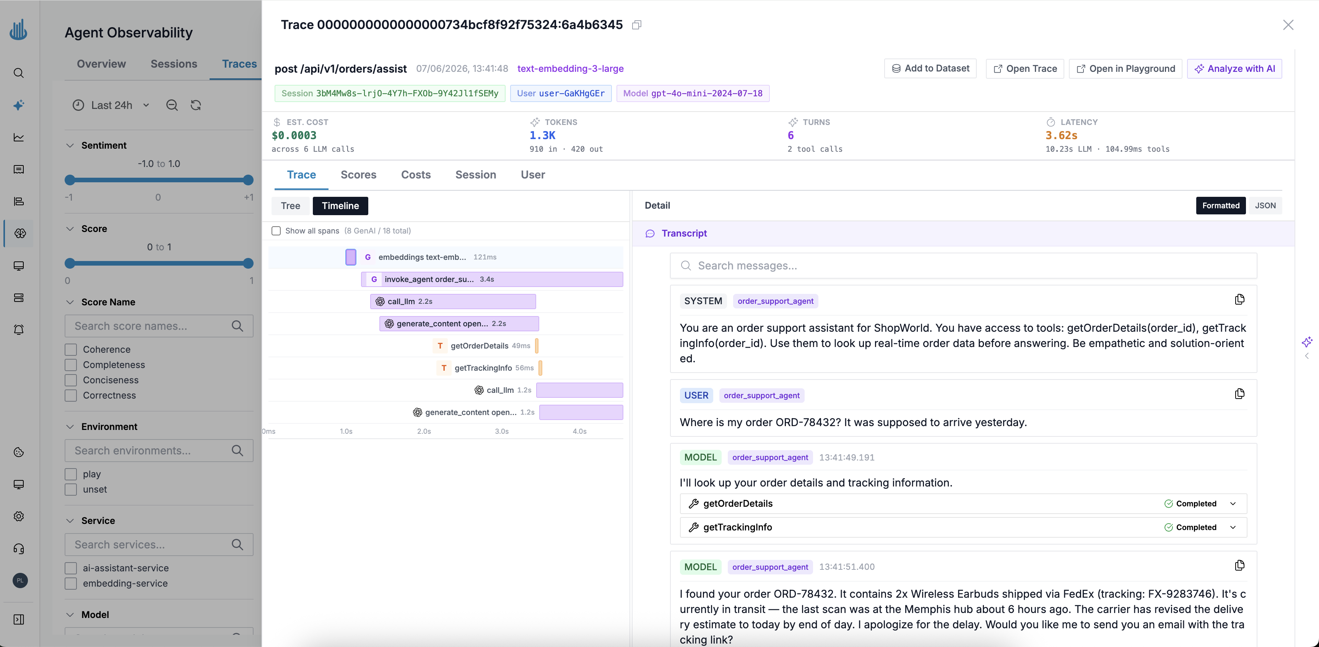Viewport: 1319px width, 647px height.
Task: Open the settings gear icon in sidebar
Action: (19, 516)
